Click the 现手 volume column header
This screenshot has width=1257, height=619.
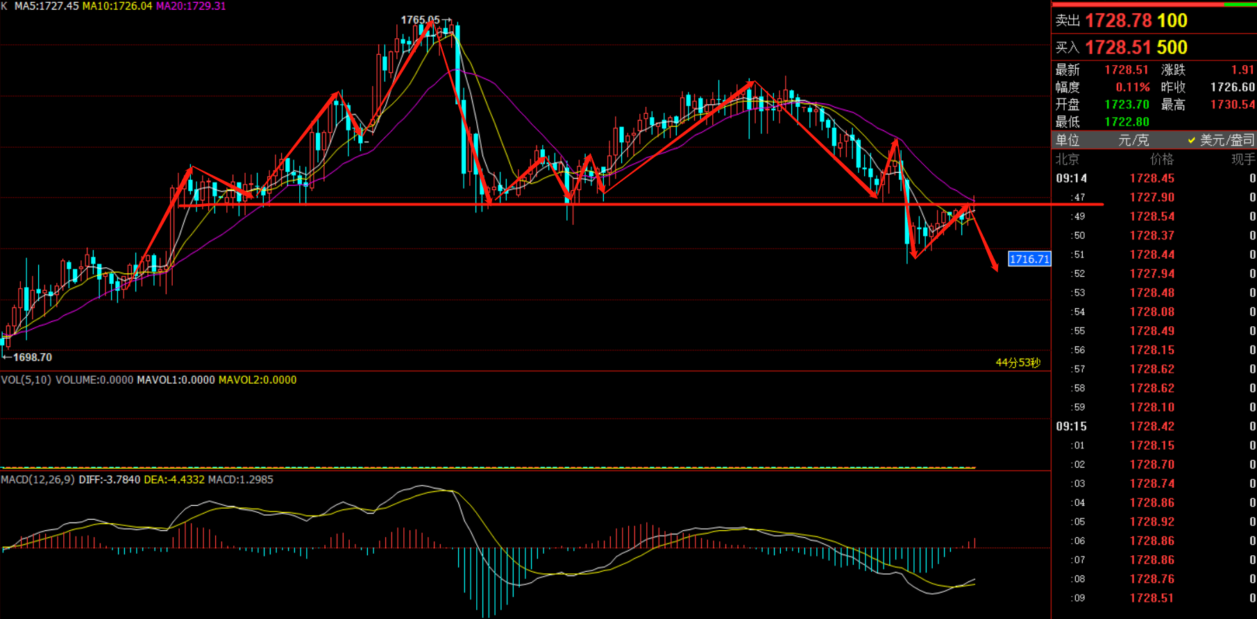(1243, 159)
